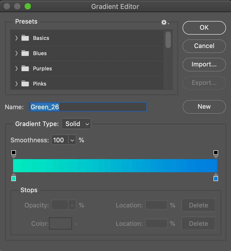Click the Basics folder icon

pos(25,38)
